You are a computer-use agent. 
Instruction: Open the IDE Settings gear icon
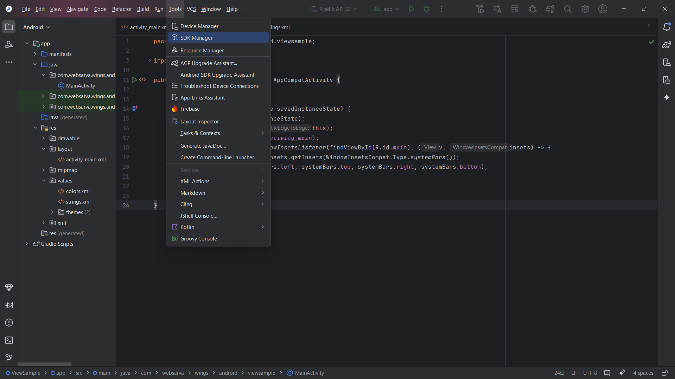[585, 9]
